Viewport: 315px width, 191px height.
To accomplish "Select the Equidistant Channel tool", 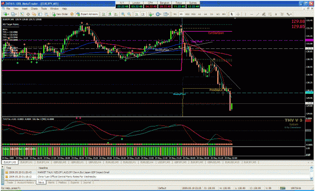I will (x=264, y=14).
